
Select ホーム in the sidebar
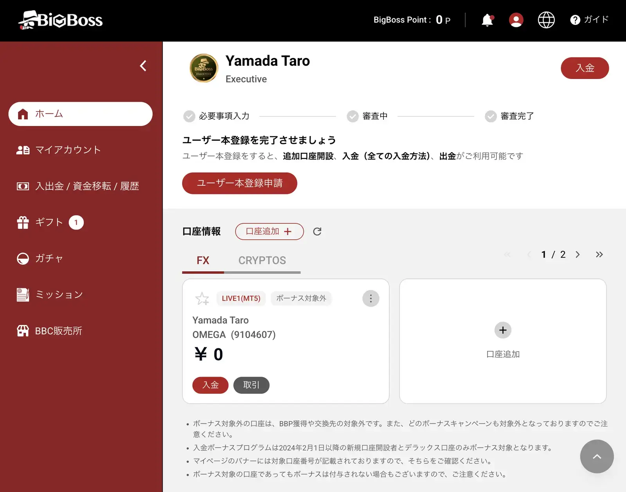coord(80,114)
